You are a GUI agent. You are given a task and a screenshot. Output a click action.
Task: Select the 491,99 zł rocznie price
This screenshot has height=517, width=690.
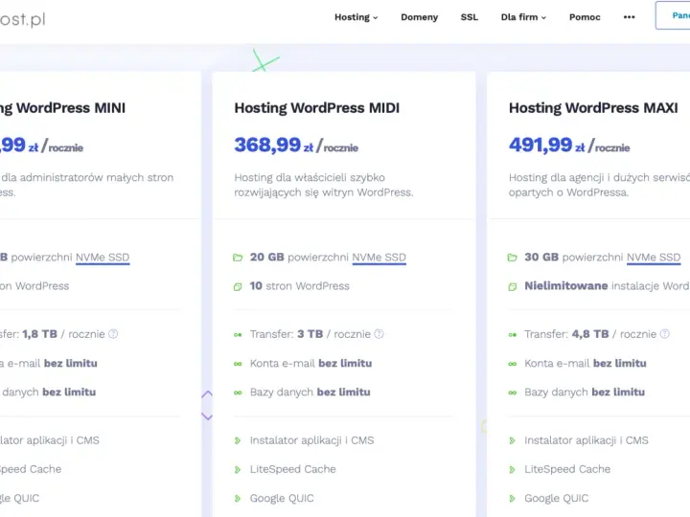569,146
